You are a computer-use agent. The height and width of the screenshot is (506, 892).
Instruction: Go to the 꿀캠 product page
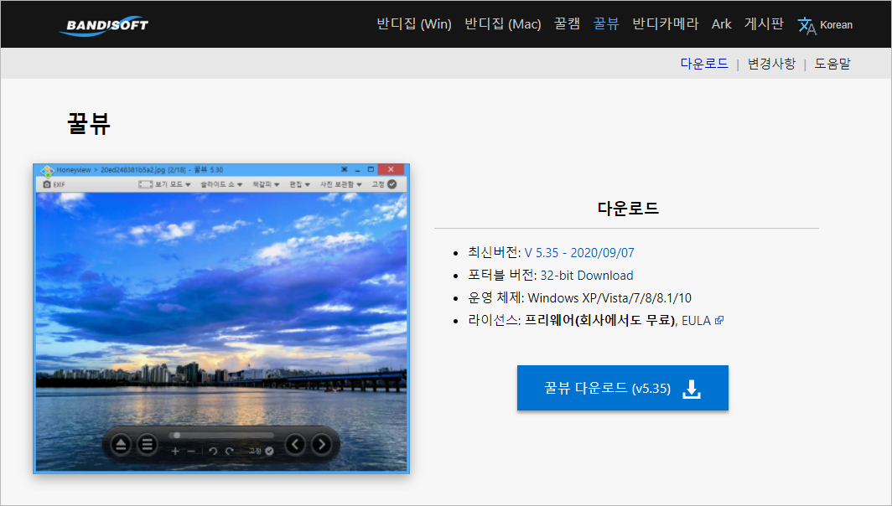coord(568,24)
